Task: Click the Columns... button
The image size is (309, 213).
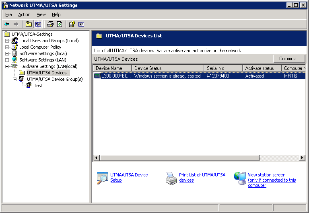Action: pyautogui.click(x=289, y=59)
